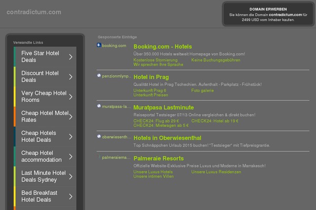Click description Offizielle Website-Exklusive Preise
The image size is (316, 210).
pyautogui.click(x=199, y=166)
